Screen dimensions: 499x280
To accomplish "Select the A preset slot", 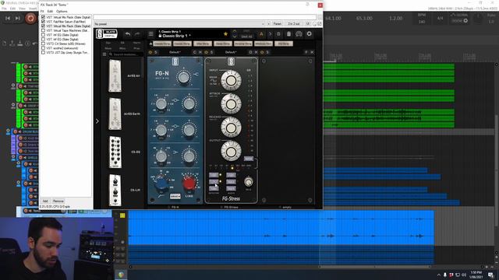I will 261,34.
